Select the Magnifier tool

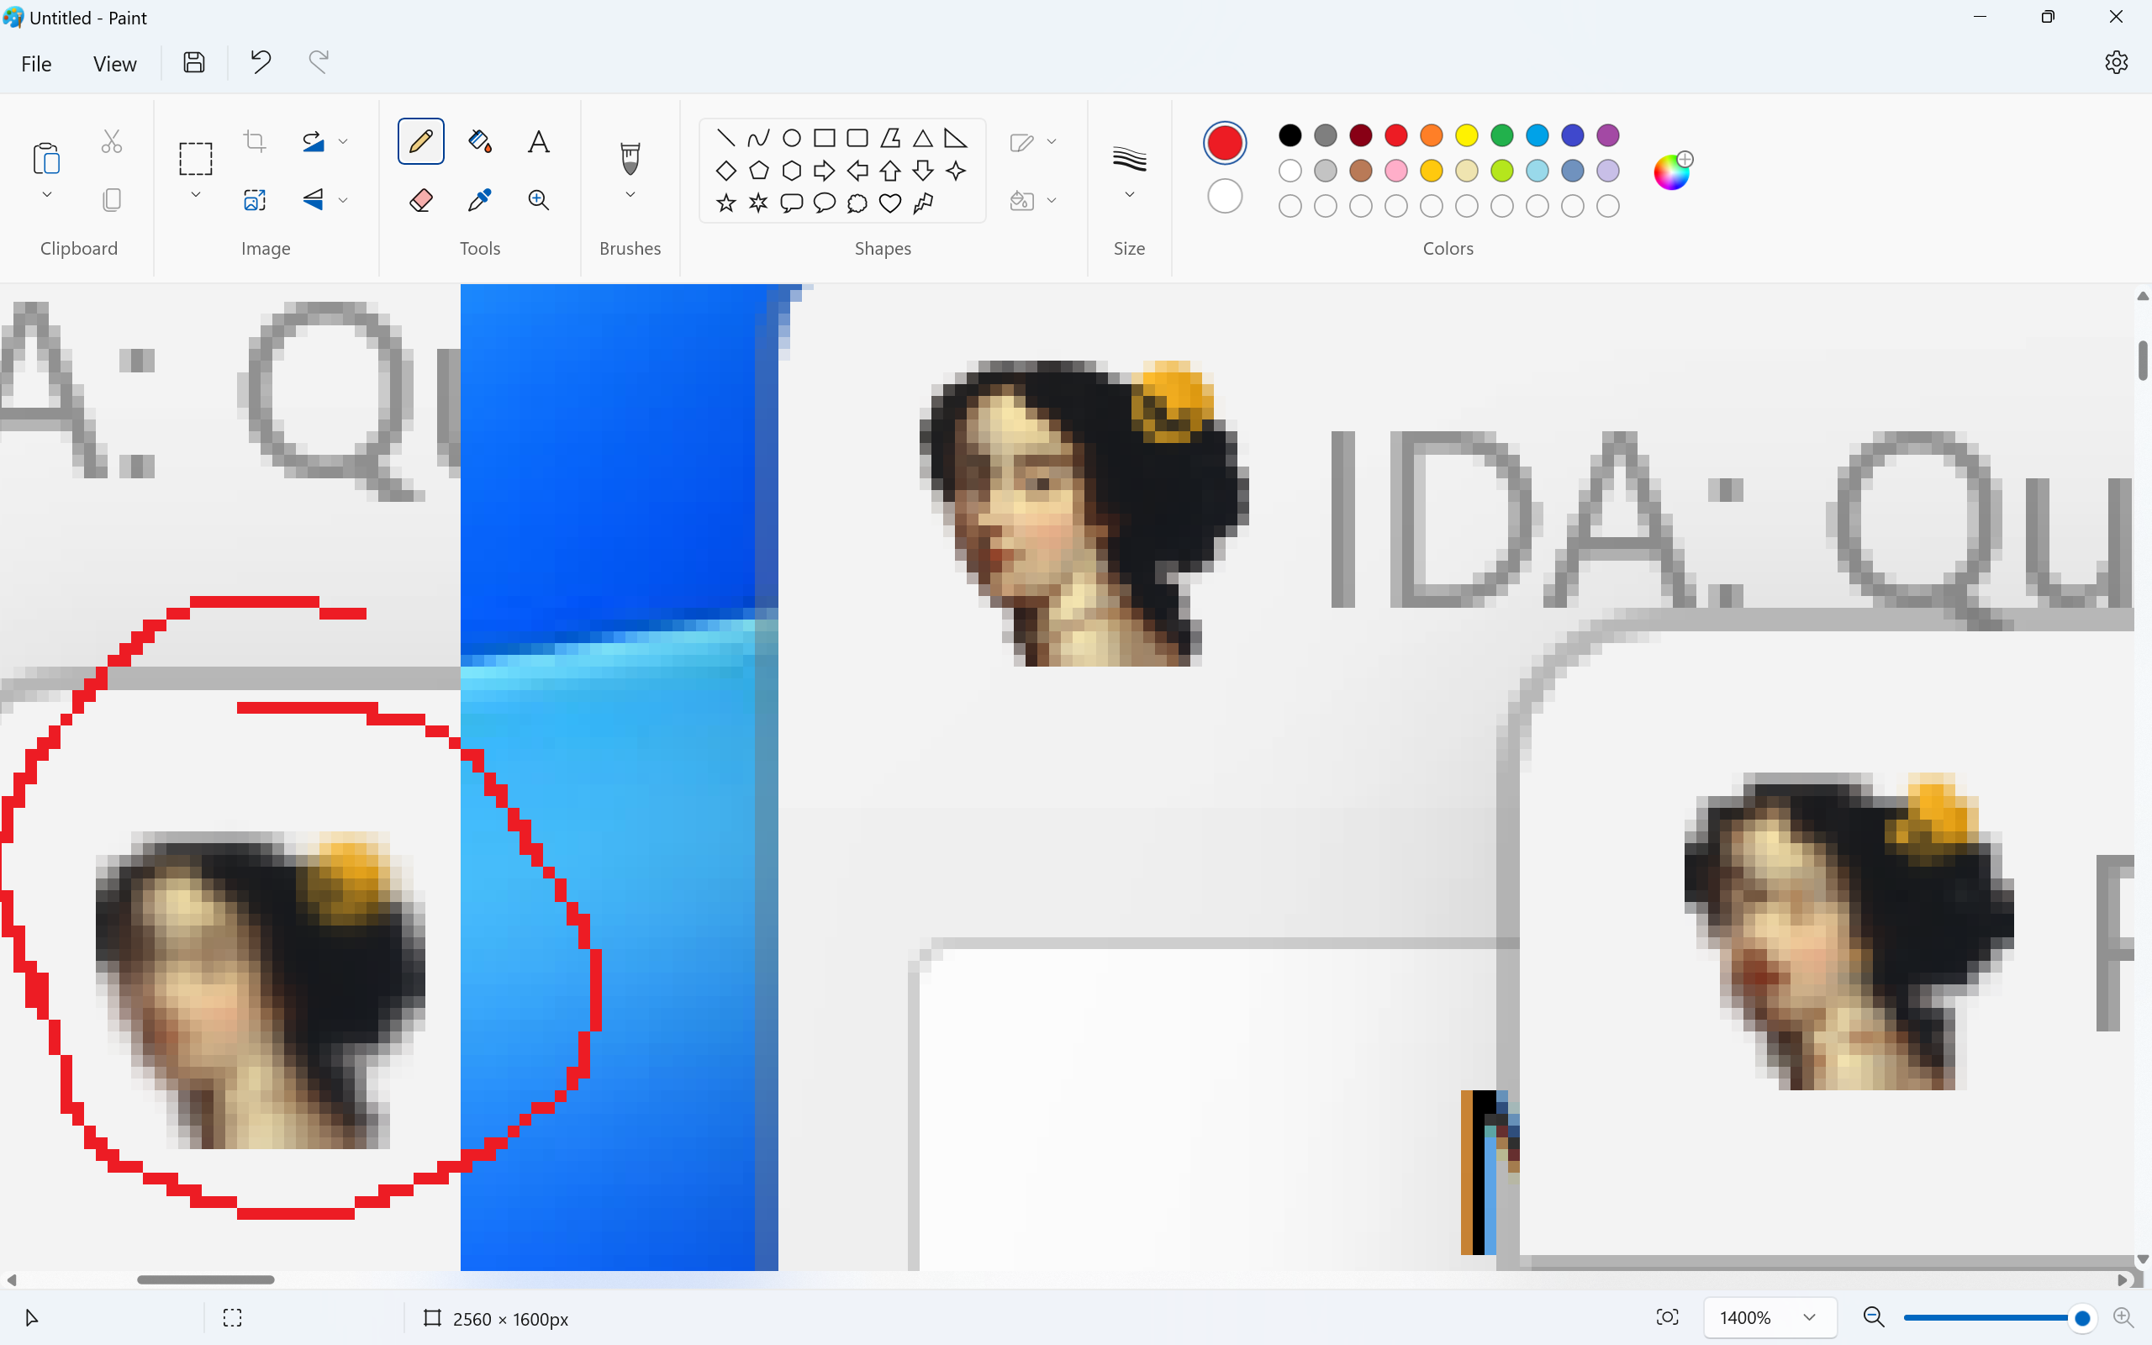[x=539, y=200]
